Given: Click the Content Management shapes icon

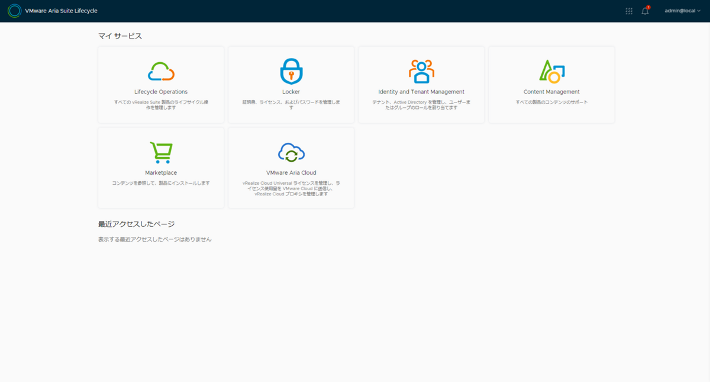Looking at the screenshot, I should [x=551, y=71].
